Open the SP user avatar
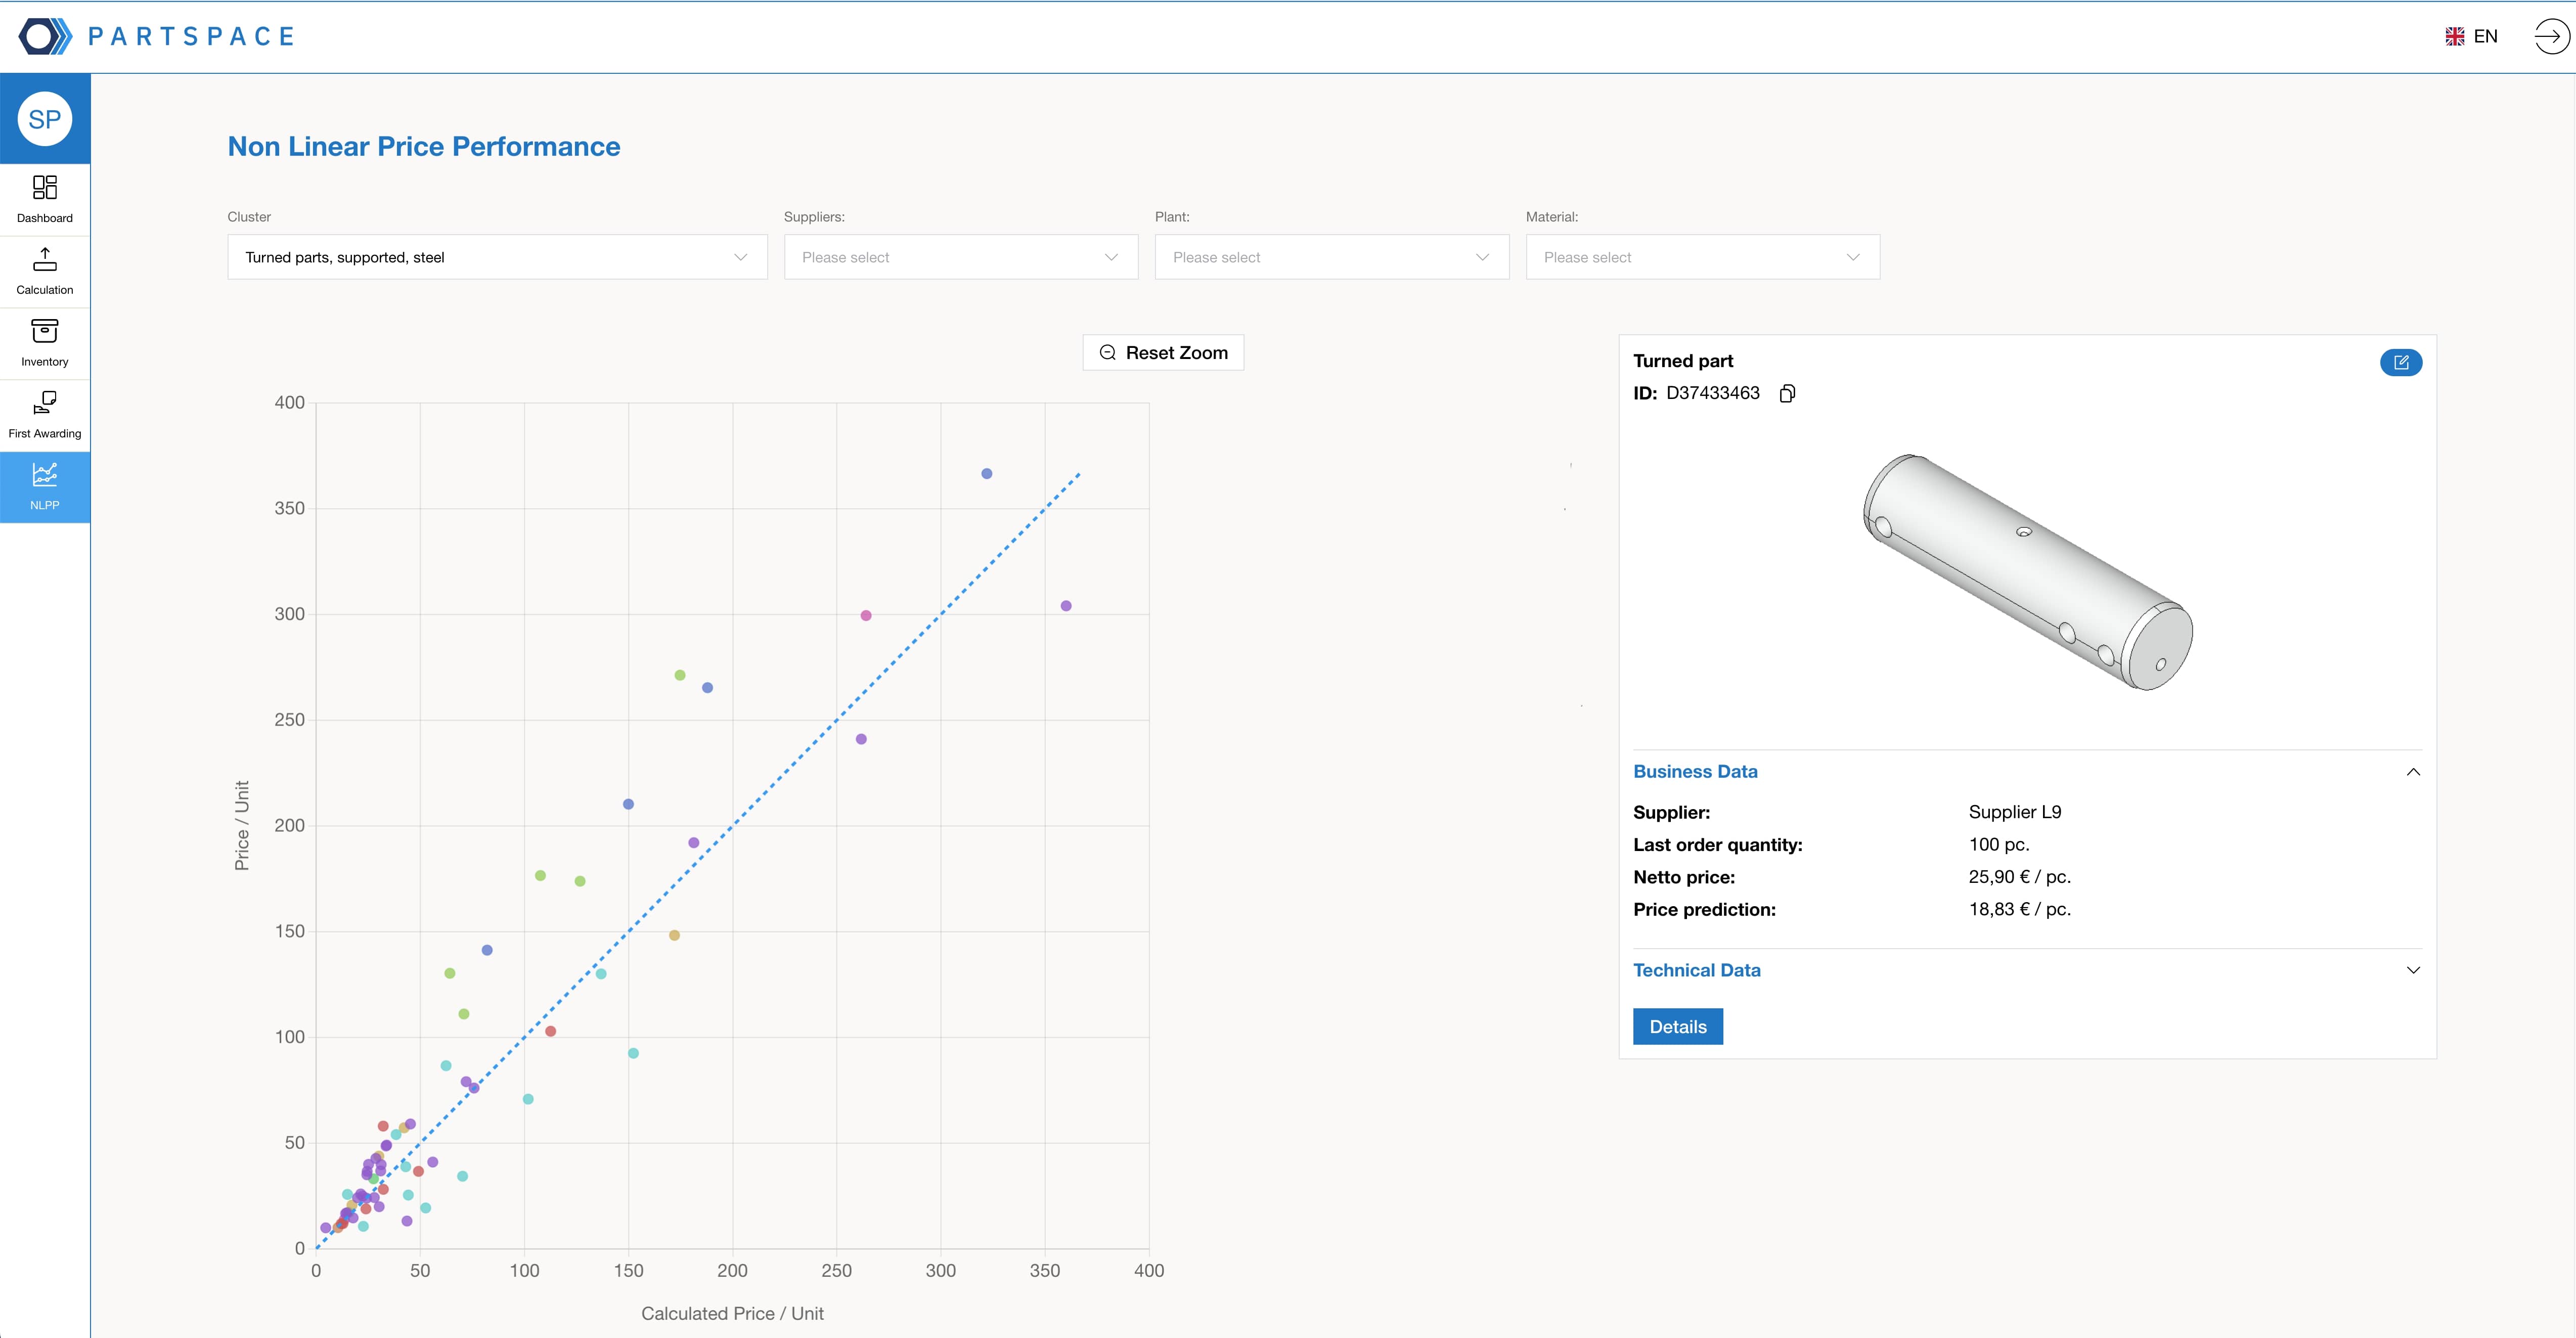 pyautogui.click(x=45, y=119)
